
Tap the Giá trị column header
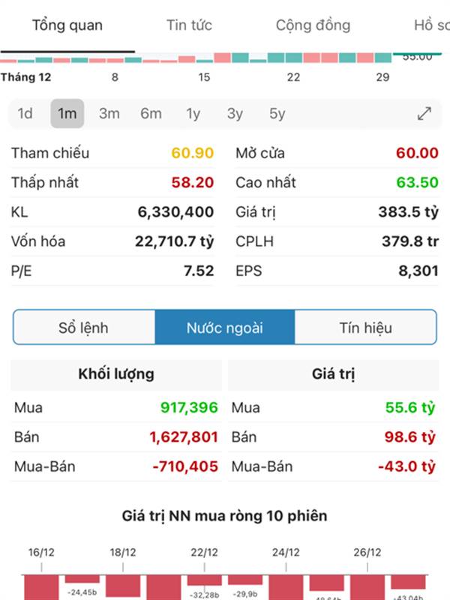coord(331,373)
